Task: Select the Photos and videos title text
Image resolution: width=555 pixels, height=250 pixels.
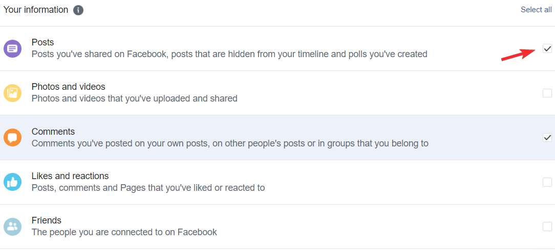Action: pos(68,87)
